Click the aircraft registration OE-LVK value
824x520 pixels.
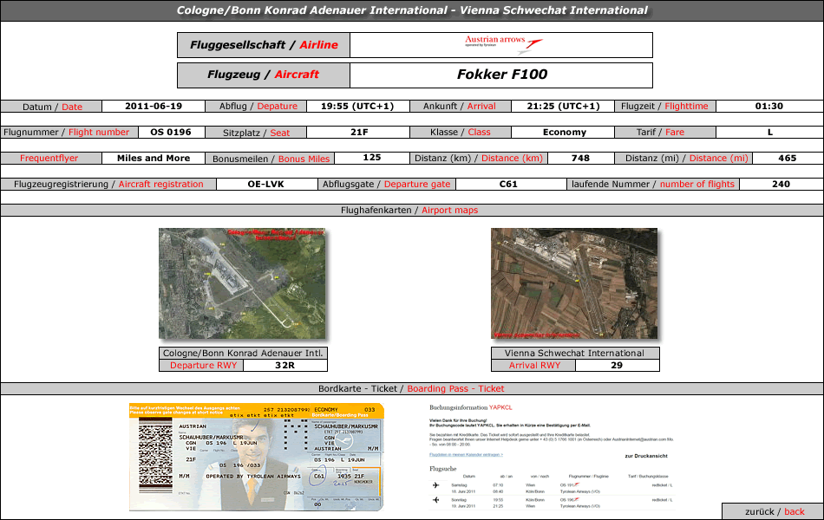[265, 184]
